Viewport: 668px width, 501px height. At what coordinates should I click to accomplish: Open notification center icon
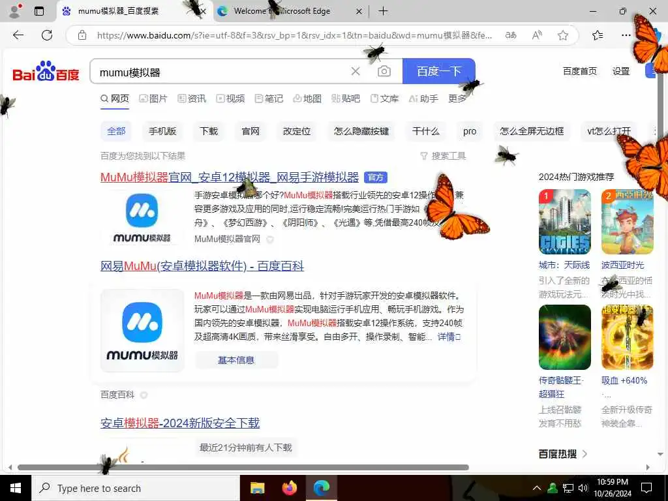(646, 488)
